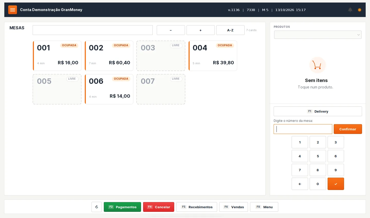The width and height of the screenshot is (370, 218).
Task: Open the F1 Delivery option
Action: tap(318, 111)
